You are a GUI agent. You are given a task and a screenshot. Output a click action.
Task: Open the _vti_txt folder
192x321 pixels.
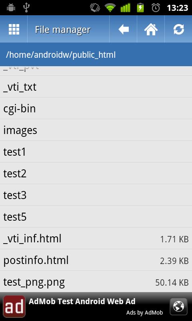(96, 87)
